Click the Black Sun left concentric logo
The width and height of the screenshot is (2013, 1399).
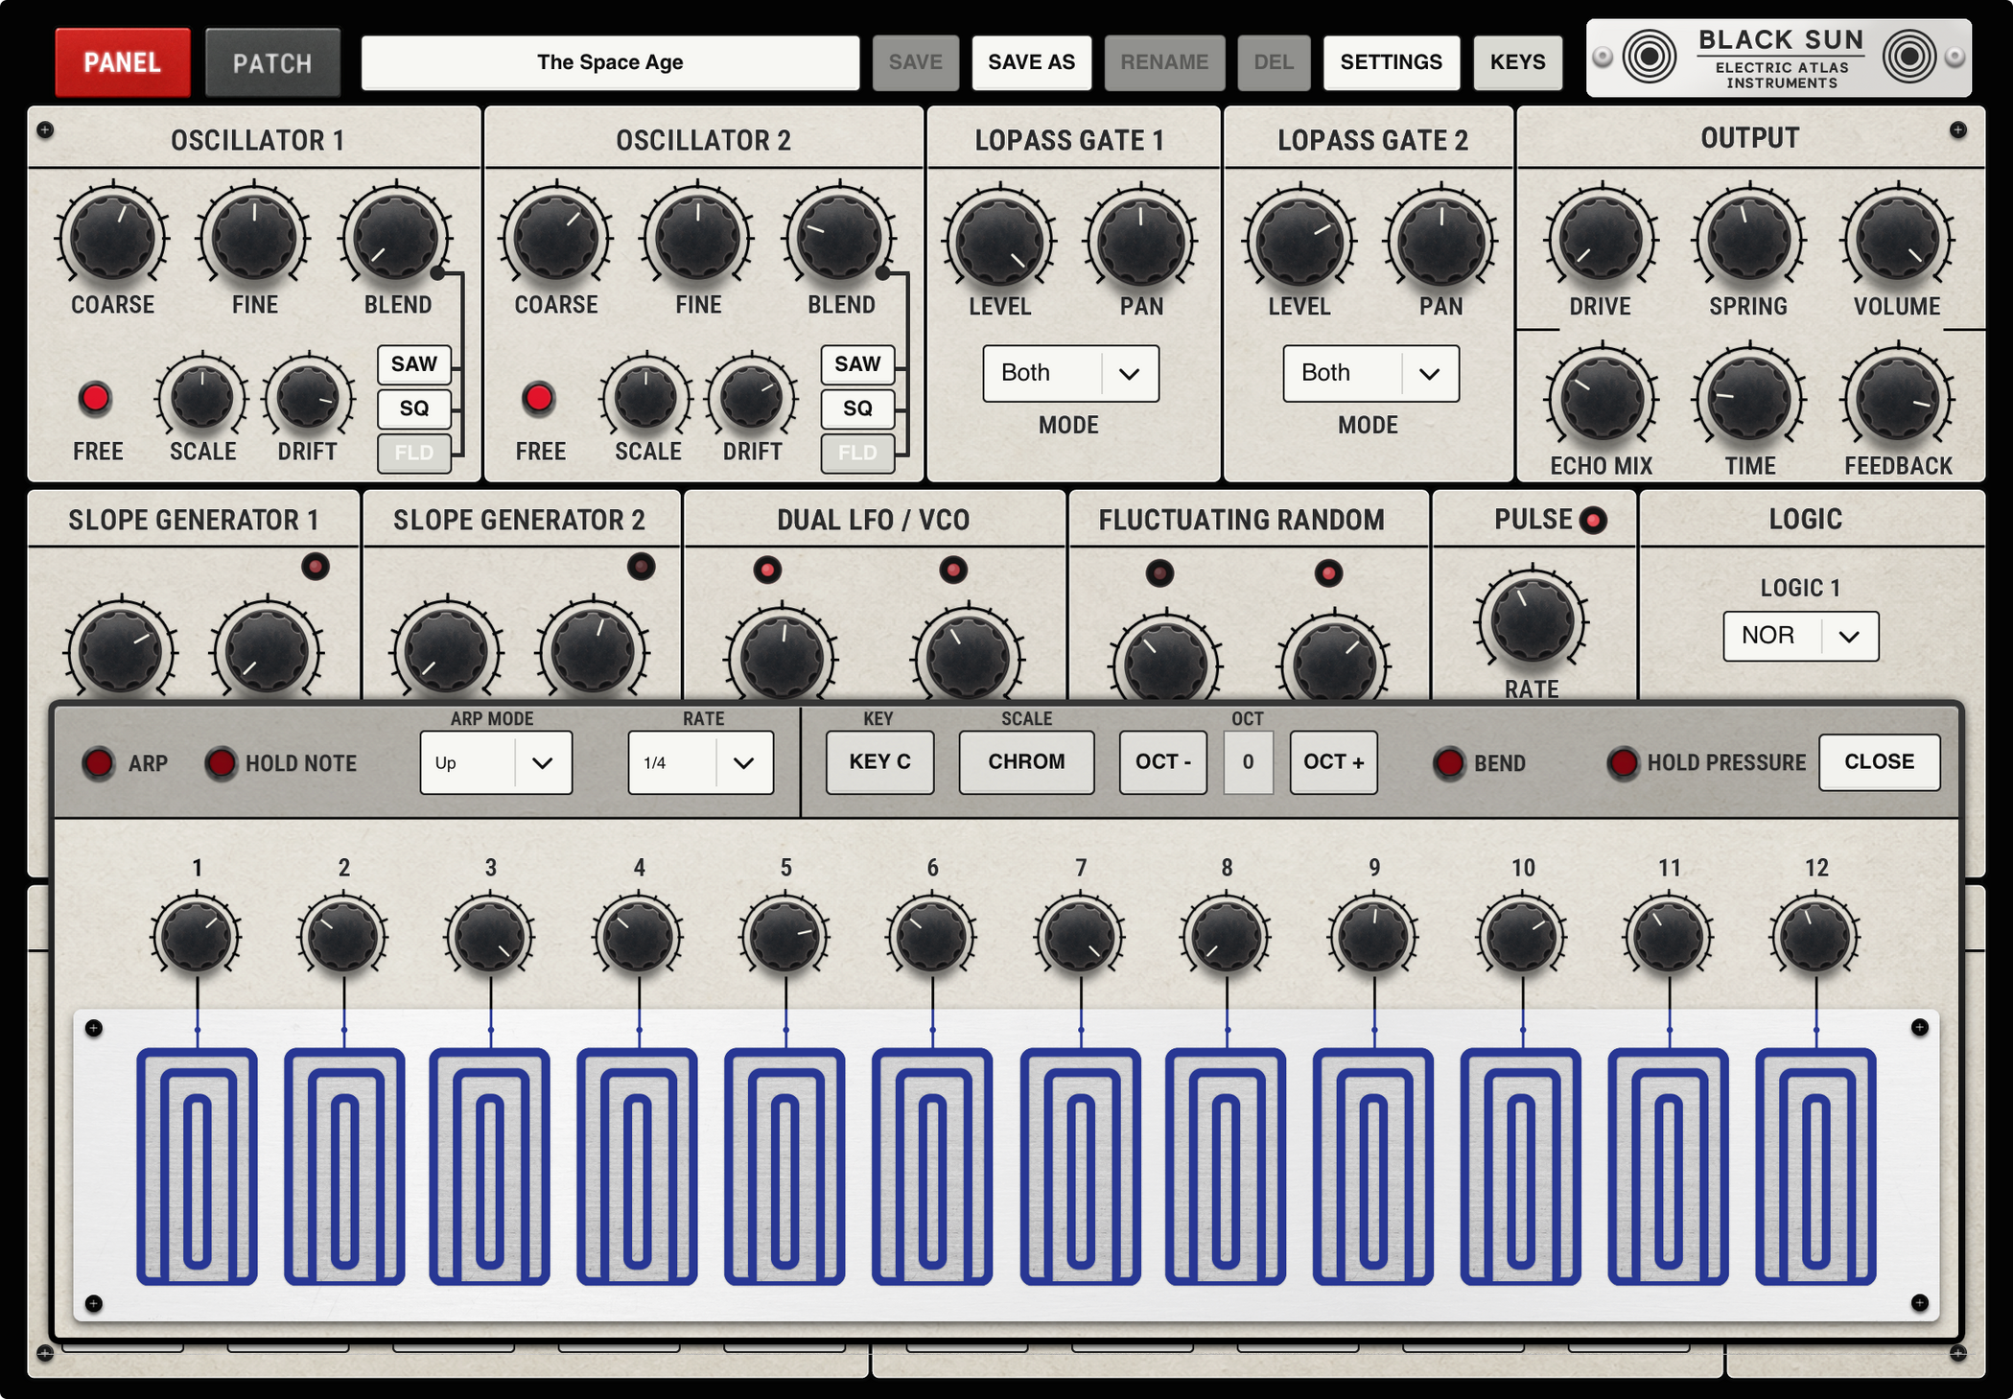pyautogui.click(x=1650, y=57)
